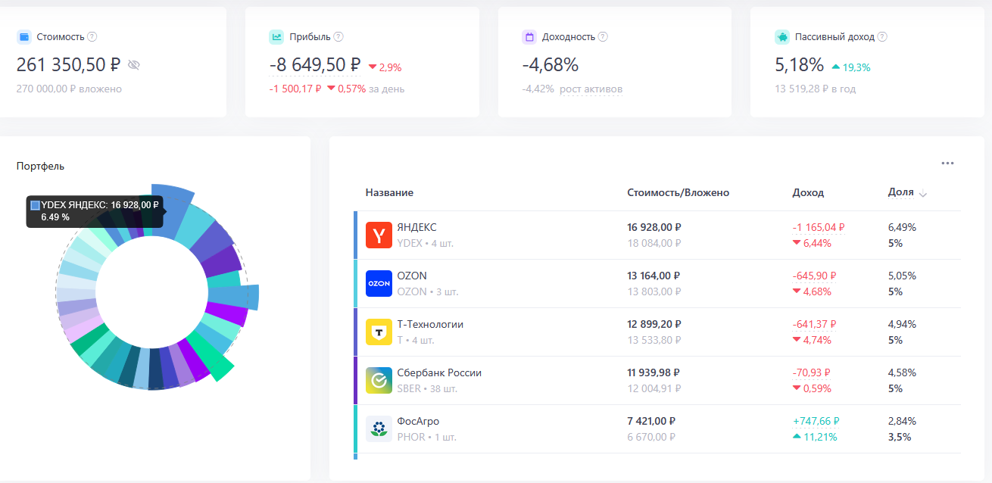Click the SBER • 38 шт. ticker text
The image size is (992, 483).
(427, 388)
